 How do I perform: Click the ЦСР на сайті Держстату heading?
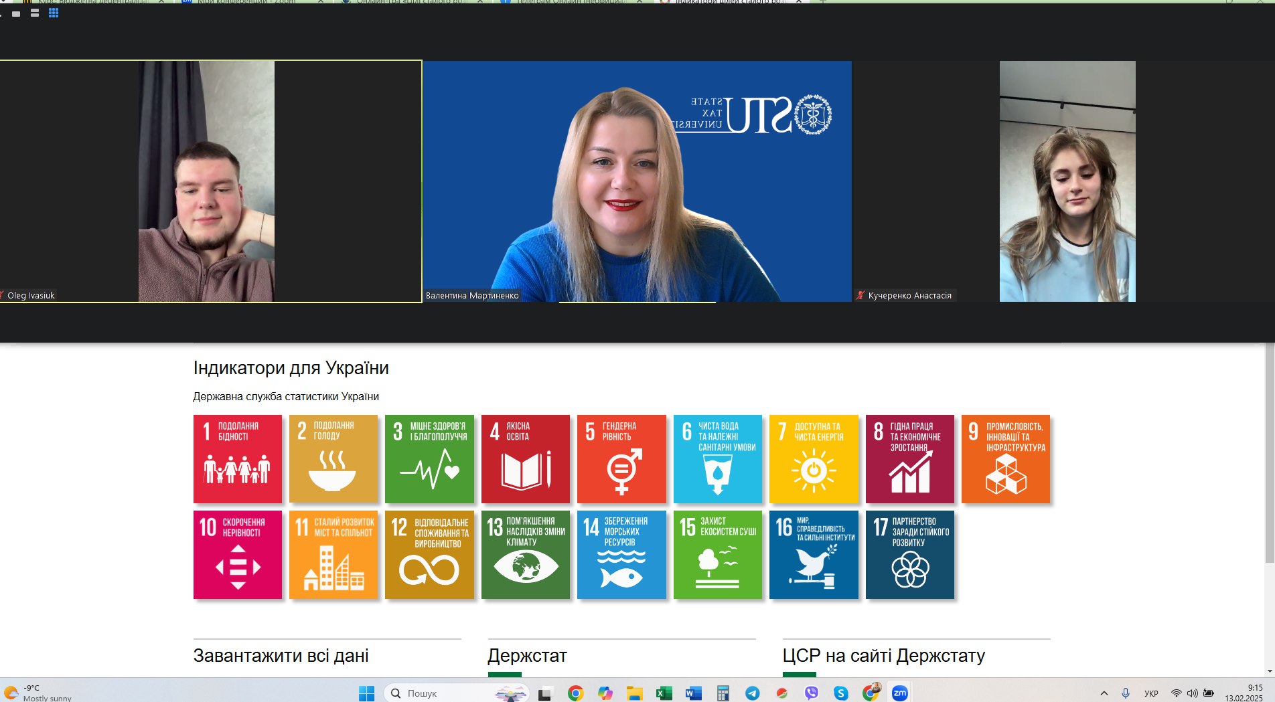coord(884,656)
